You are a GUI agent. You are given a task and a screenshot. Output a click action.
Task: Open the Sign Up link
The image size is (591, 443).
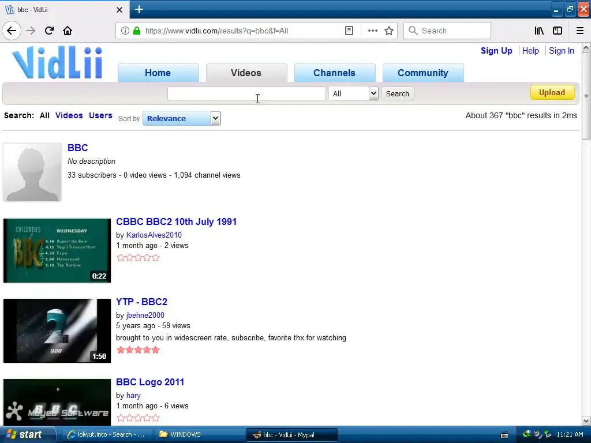point(496,51)
